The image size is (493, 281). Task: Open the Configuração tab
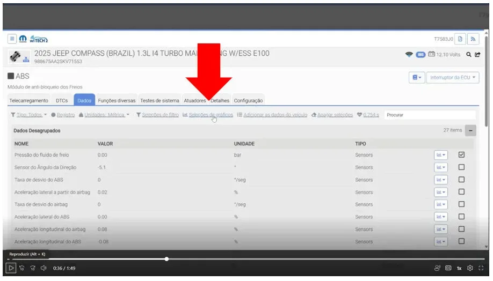tap(249, 100)
